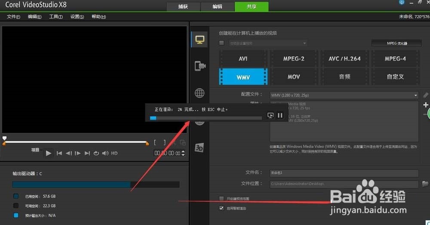Choose the MPEG-2 output format
Image resolution: width=430 pixels, height=225 pixels.
pos(294,59)
